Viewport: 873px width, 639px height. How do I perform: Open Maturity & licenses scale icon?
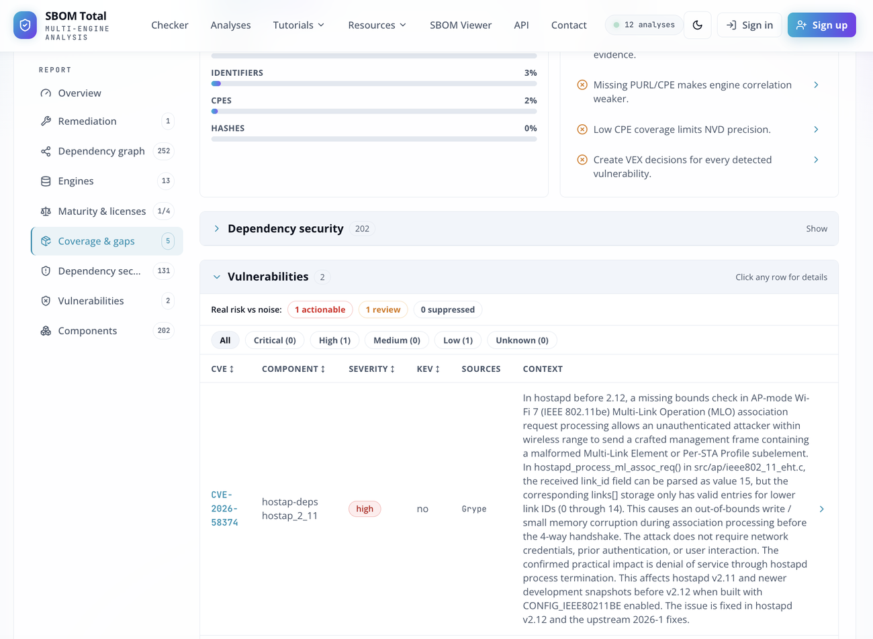46,211
